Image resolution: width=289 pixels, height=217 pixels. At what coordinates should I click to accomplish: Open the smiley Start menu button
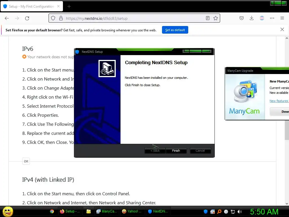pyautogui.click(x=8, y=211)
